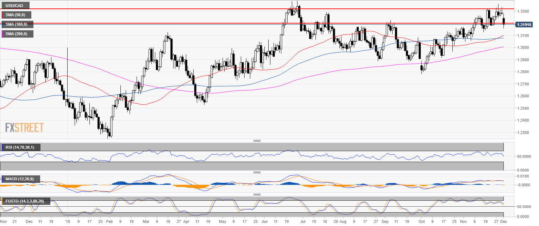Click the RSI (14,70,30,1) indicator label
This screenshot has width=539, height=226.
tap(20, 147)
